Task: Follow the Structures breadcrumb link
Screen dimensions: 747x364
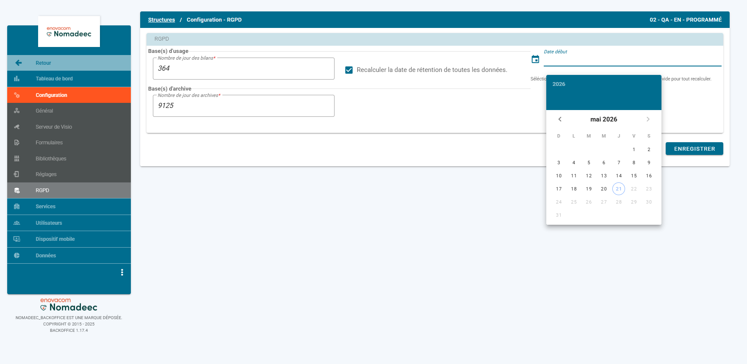Action: 161,20
